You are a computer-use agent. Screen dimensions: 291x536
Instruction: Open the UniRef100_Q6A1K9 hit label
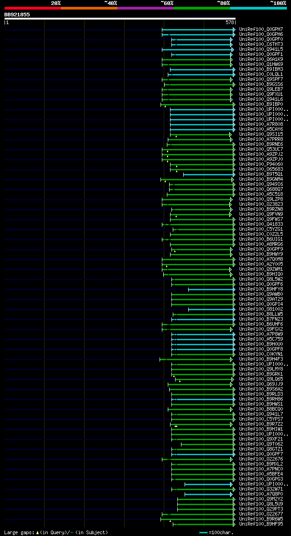261,60
